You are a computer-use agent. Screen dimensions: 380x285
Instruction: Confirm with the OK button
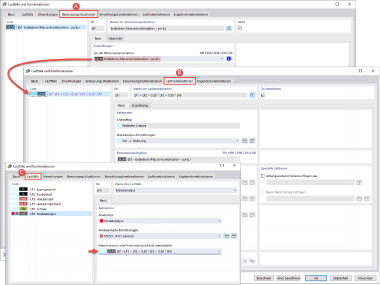316,278
